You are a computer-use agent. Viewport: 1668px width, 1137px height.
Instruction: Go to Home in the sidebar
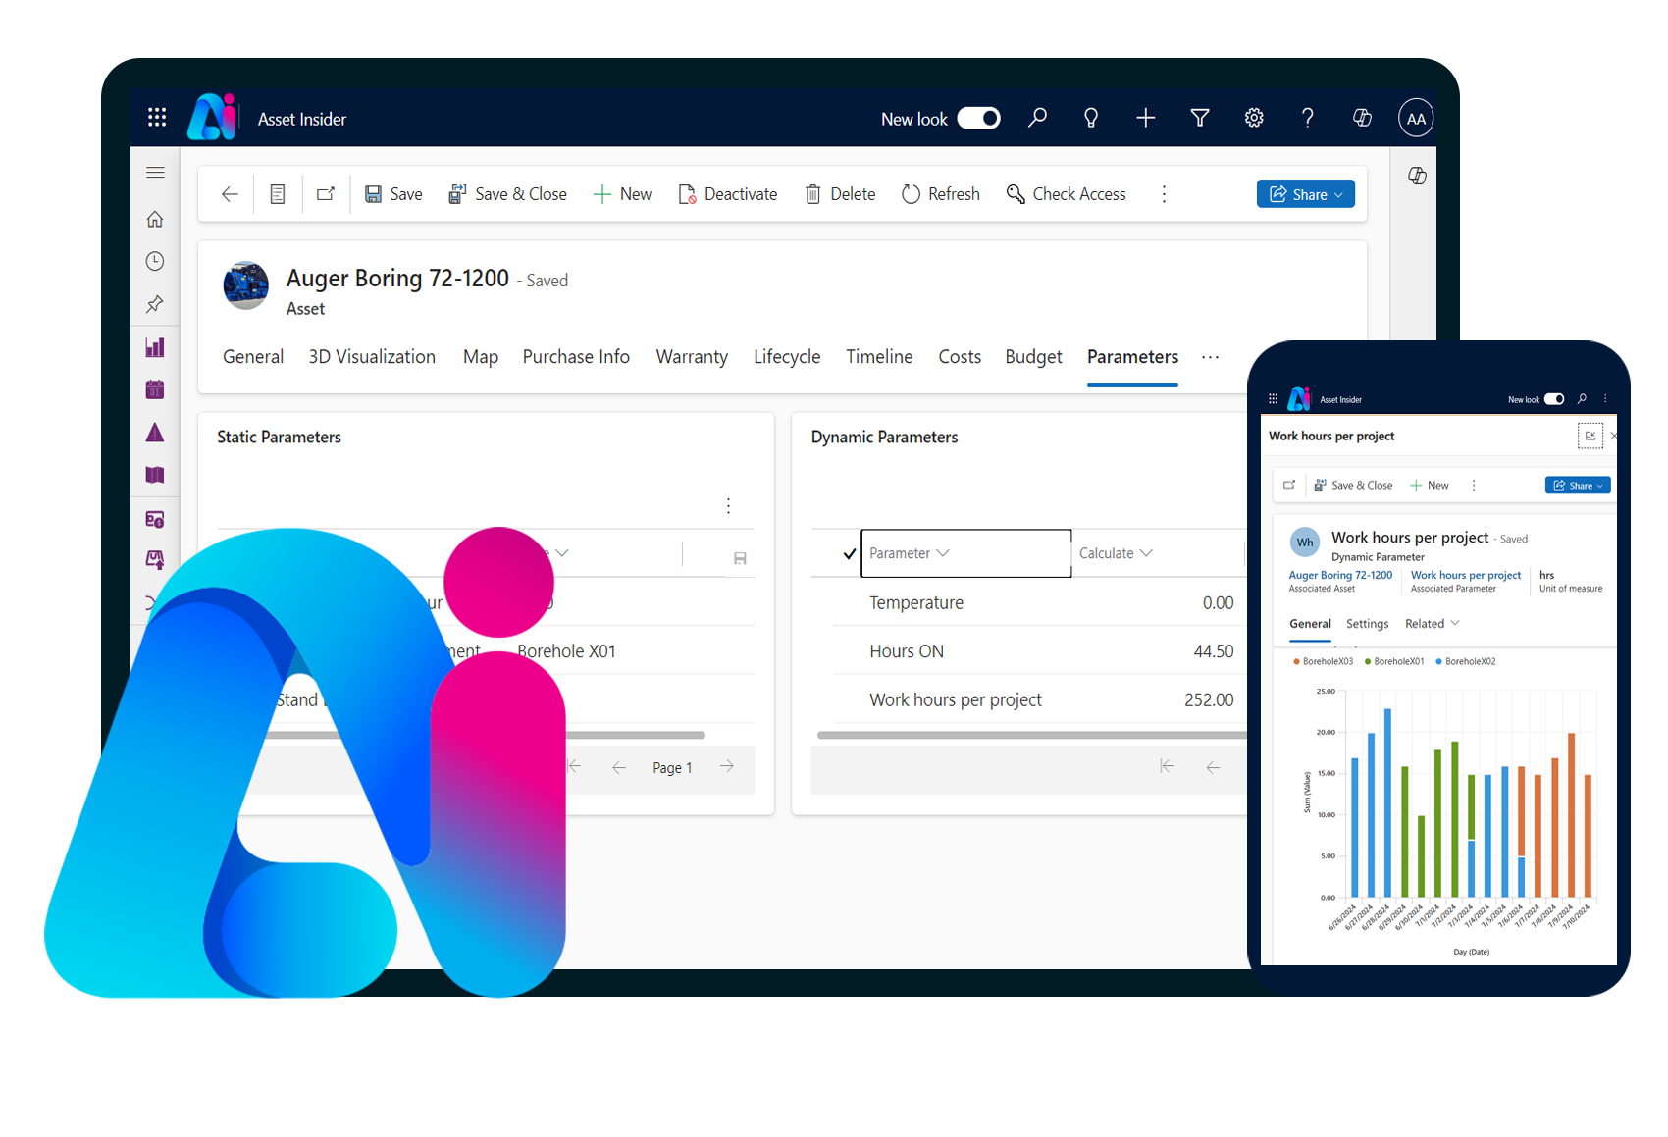155,219
